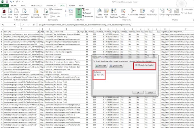Expand the Name Box dropdown
The image size is (194, 128).
14,25
